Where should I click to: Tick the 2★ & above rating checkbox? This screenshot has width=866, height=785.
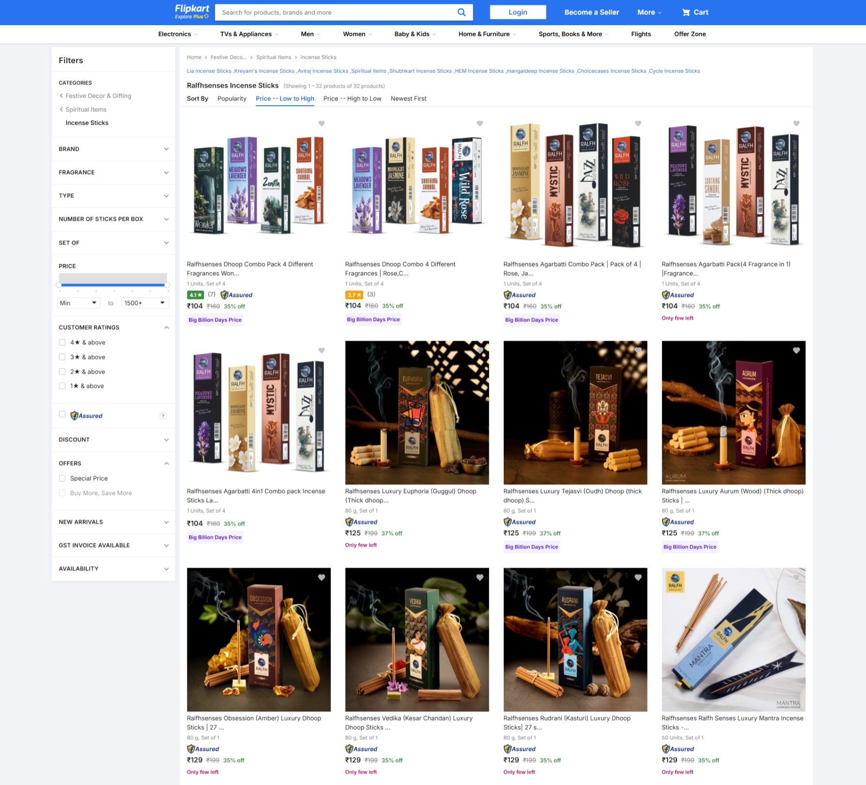tap(62, 371)
